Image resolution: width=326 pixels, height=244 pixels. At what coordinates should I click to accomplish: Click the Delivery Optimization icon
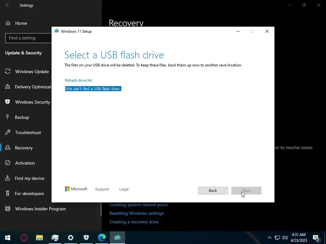pyautogui.click(x=8, y=86)
